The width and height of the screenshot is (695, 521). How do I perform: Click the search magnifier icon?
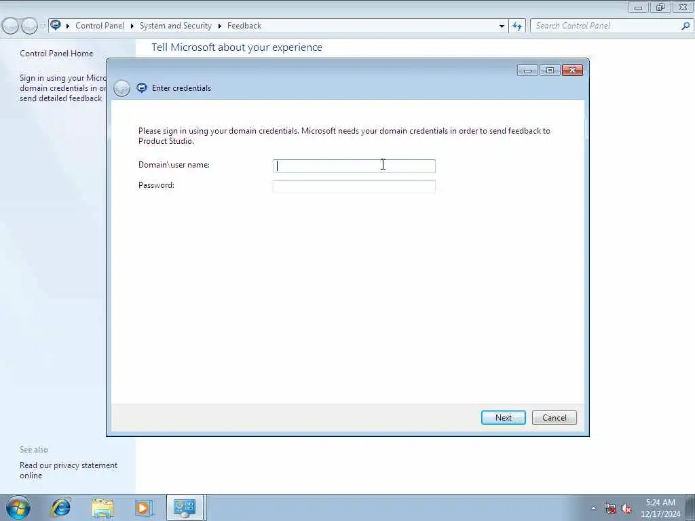685,26
